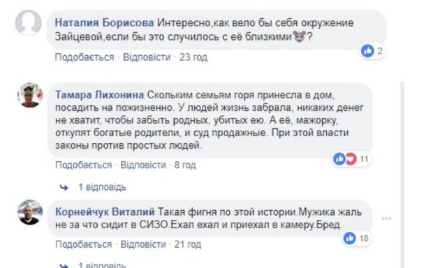This screenshot has width=433, height=268.
Task: Click Відповісти under Тамара Лихонина's comment
Action: [x=143, y=165]
